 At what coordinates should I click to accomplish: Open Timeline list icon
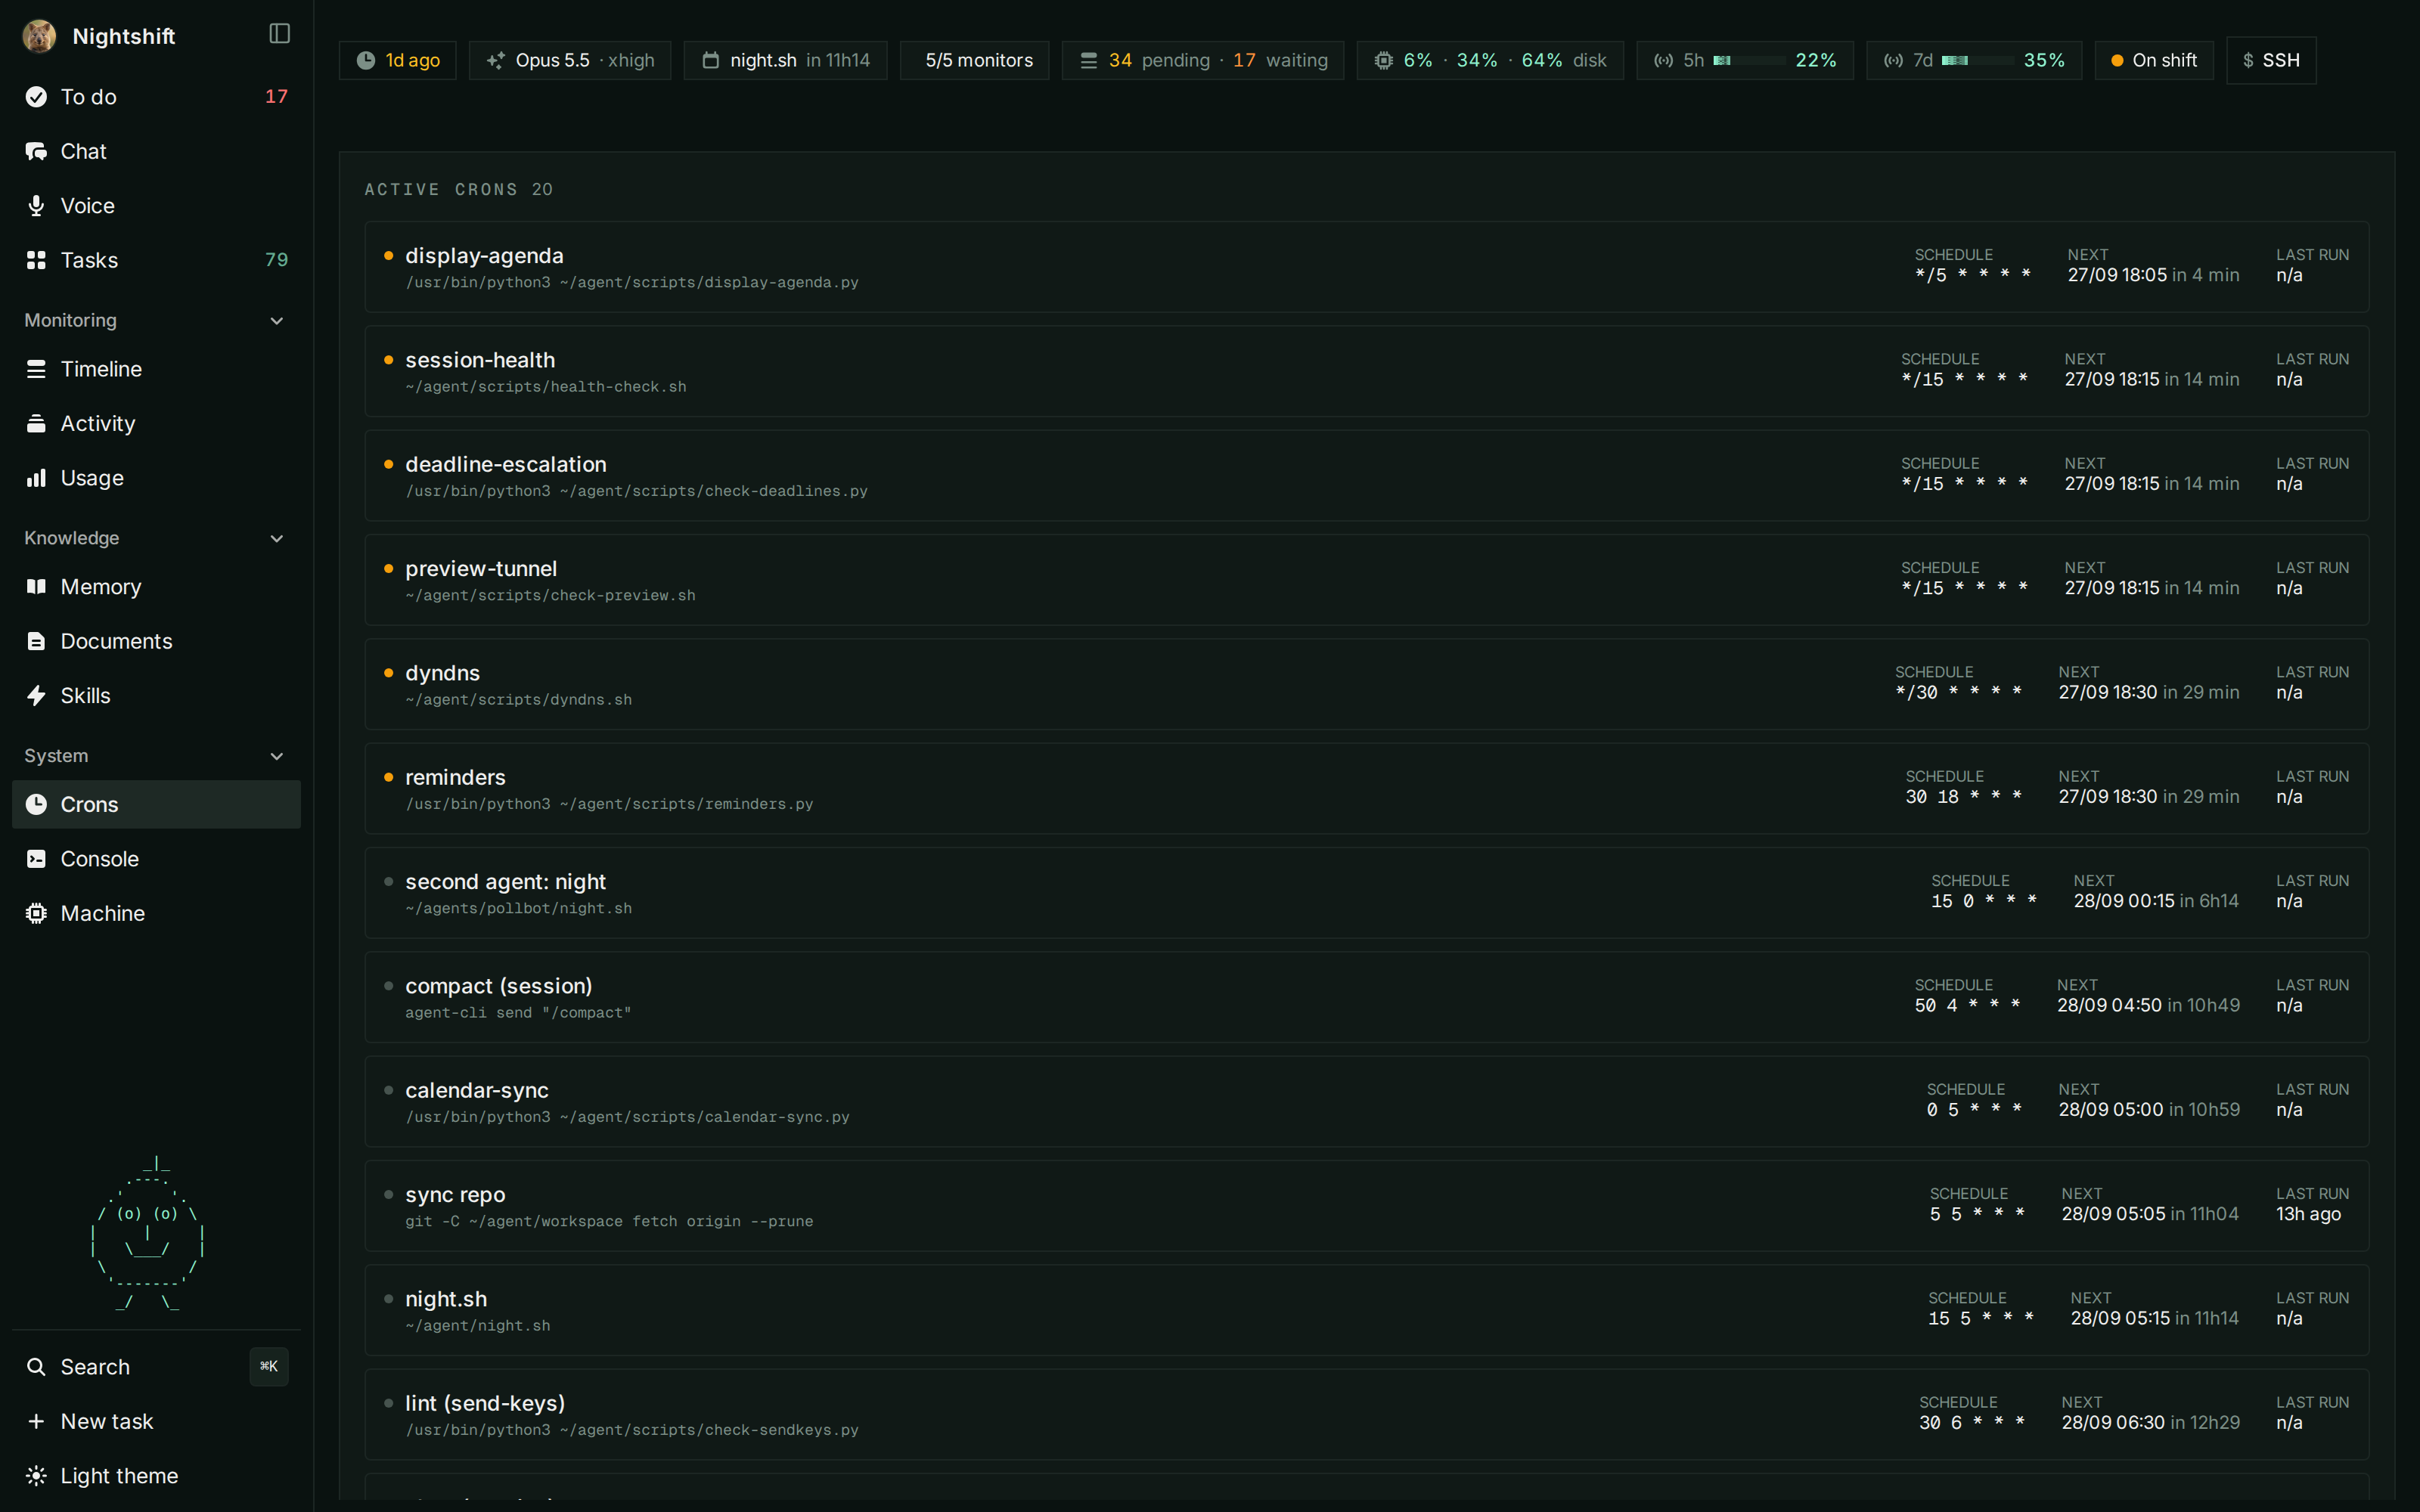(36, 369)
